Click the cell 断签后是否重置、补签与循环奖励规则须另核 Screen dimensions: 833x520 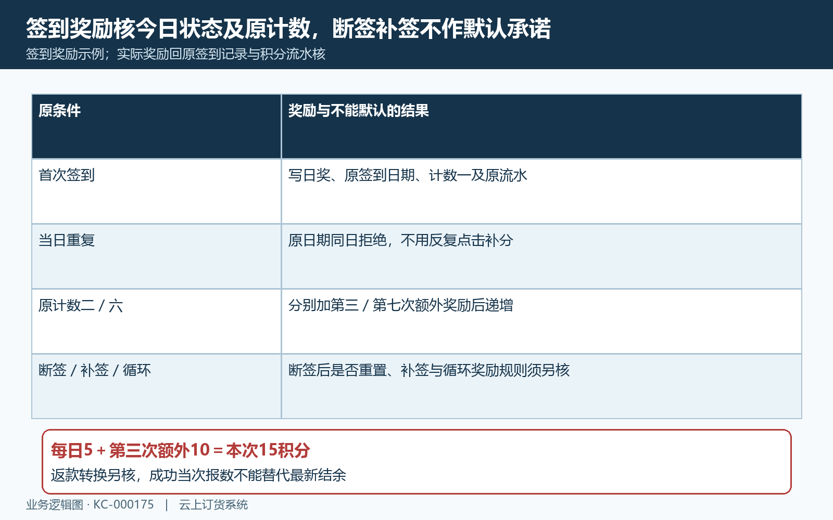[x=541, y=386]
